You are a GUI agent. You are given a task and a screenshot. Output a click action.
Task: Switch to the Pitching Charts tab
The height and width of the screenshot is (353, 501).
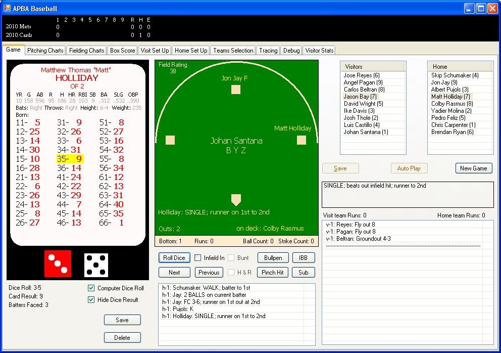pyautogui.click(x=45, y=50)
